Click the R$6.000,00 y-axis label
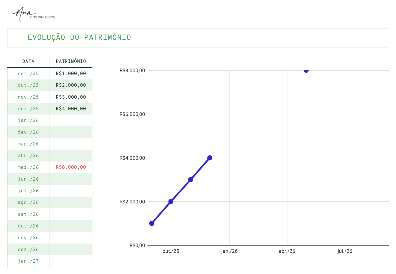The height and width of the screenshot is (274, 396). coord(132,114)
